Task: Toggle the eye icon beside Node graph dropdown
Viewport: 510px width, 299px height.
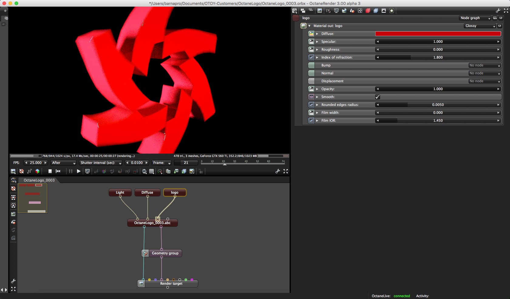Action: point(501,18)
